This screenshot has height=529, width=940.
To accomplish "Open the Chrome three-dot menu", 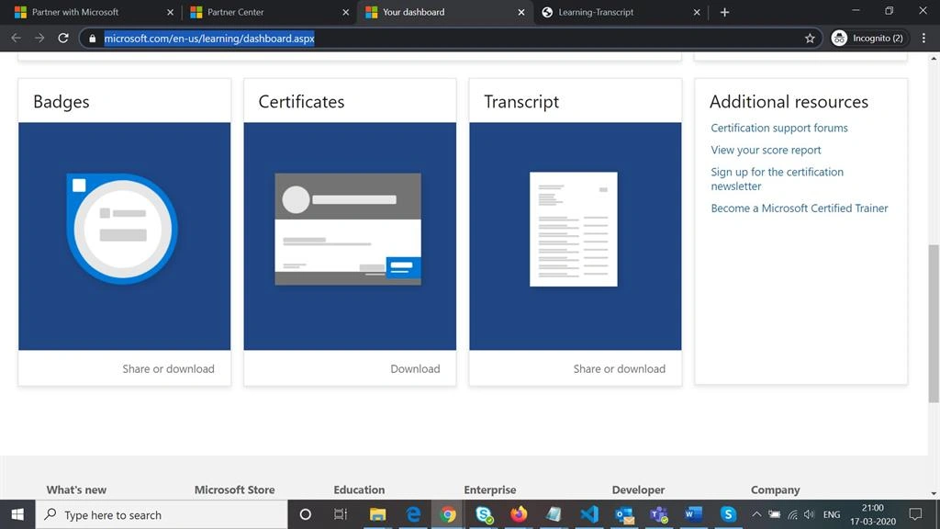I will pyautogui.click(x=923, y=39).
